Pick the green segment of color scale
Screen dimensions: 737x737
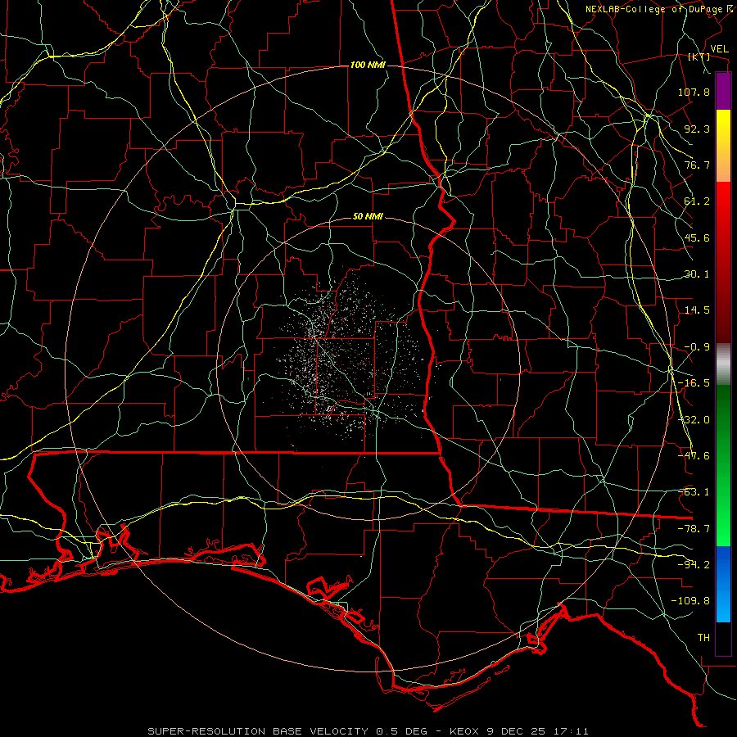click(723, 465)
